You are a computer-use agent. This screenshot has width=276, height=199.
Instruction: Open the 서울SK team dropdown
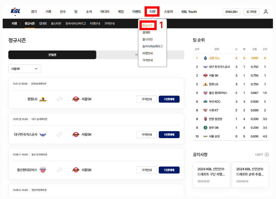(25, 69)
